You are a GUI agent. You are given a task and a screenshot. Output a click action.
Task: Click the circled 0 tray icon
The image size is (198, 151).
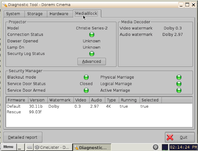pos(155,147)
